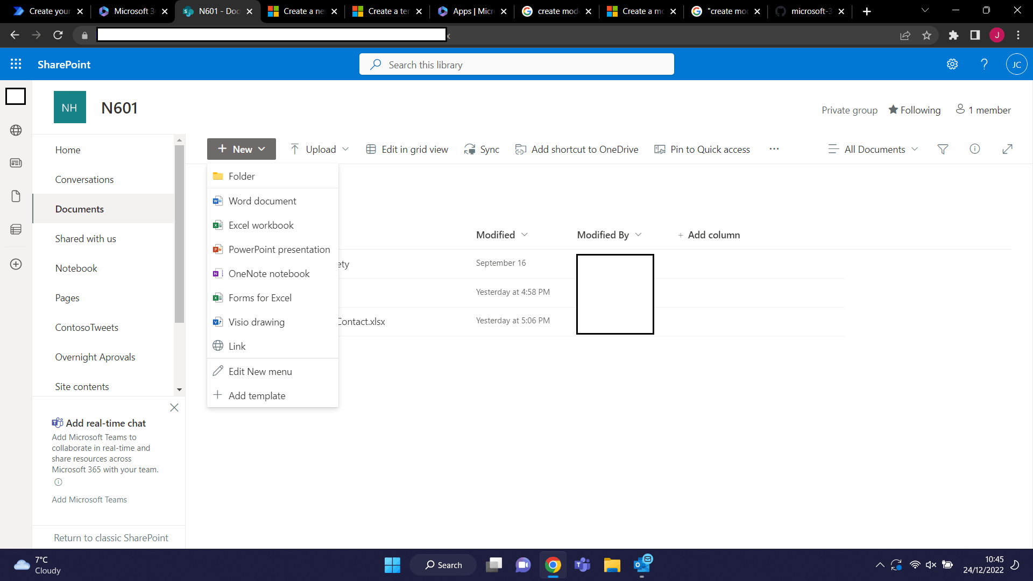Click the expand content full-screen icon
Viewport: 1033px width, 581px height.
(x=1008, y=149)
